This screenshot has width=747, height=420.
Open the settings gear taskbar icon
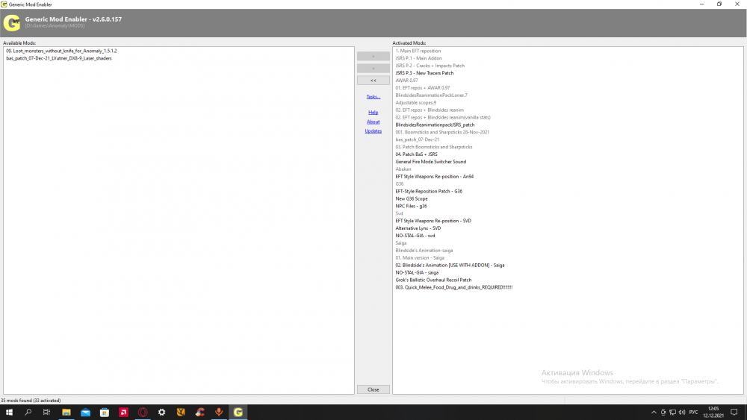pyautogui.click(x=161, y=412)
